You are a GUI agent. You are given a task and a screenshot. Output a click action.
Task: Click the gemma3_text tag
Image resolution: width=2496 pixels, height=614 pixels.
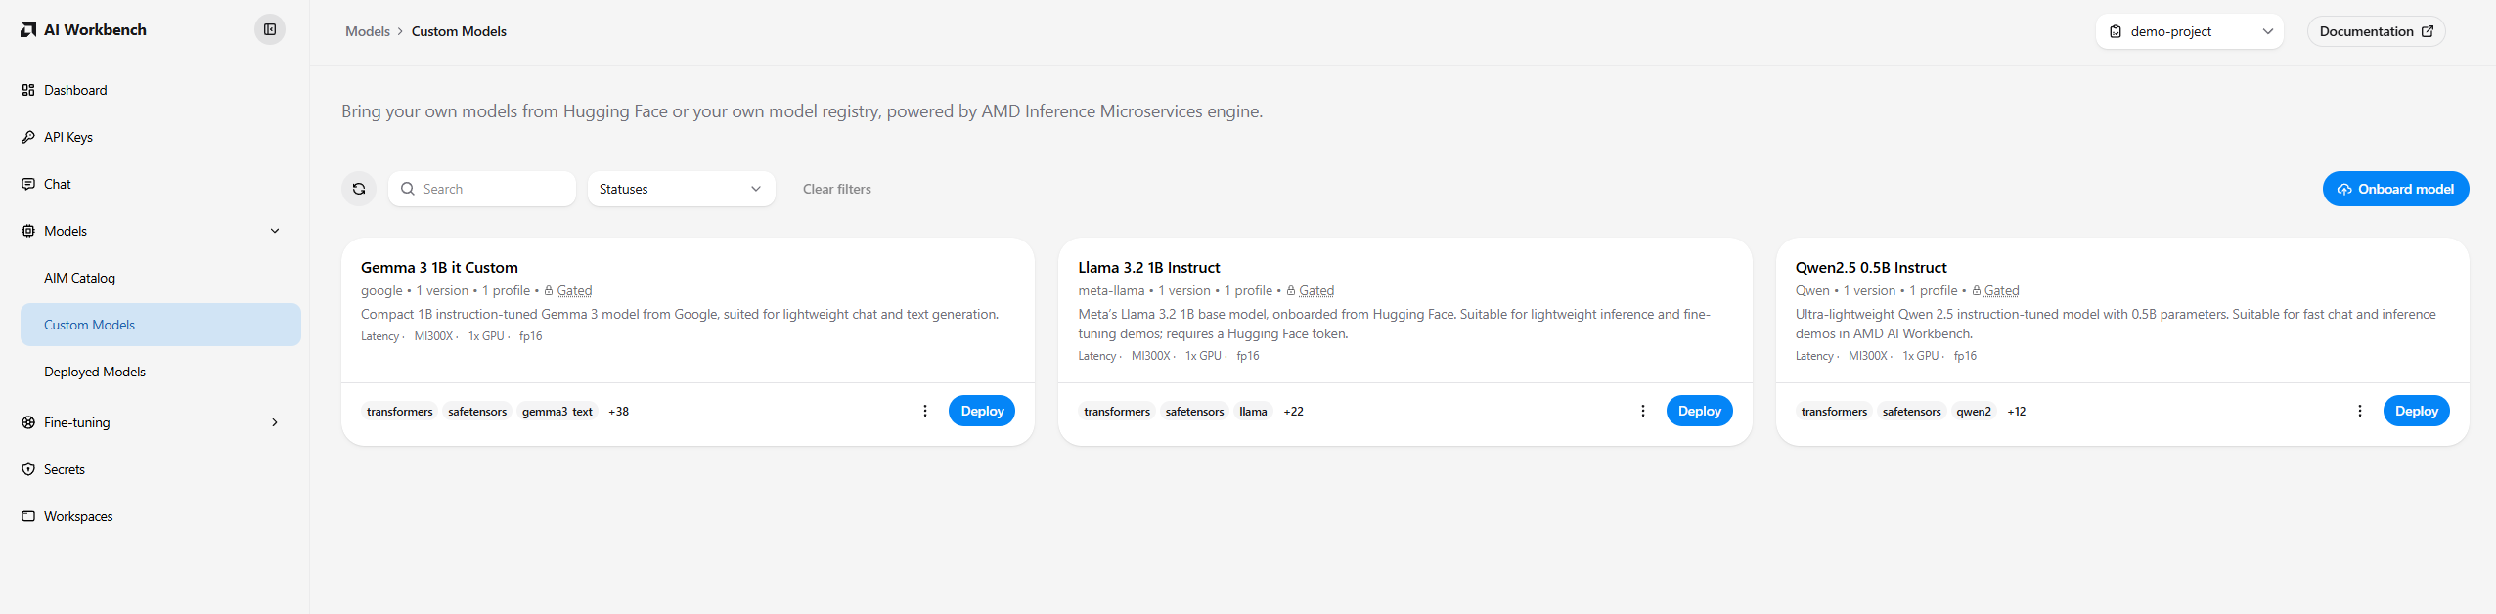click(x=557, y=412)
